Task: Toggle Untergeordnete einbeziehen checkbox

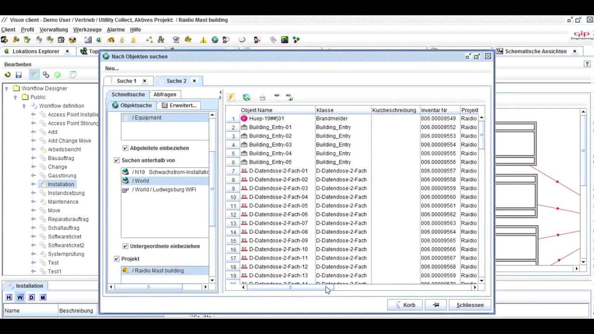Action: click(125, 246)
